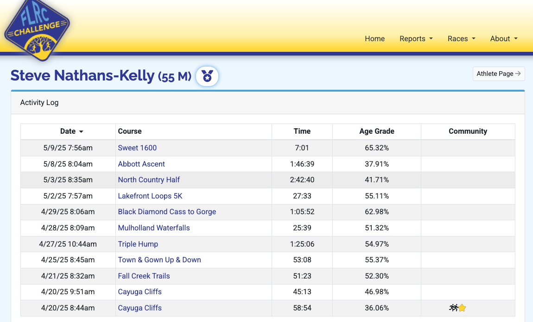Open the Abbott Ascent course link
The height and width of the screenshot is (322, 533).
tap(141, 164)
